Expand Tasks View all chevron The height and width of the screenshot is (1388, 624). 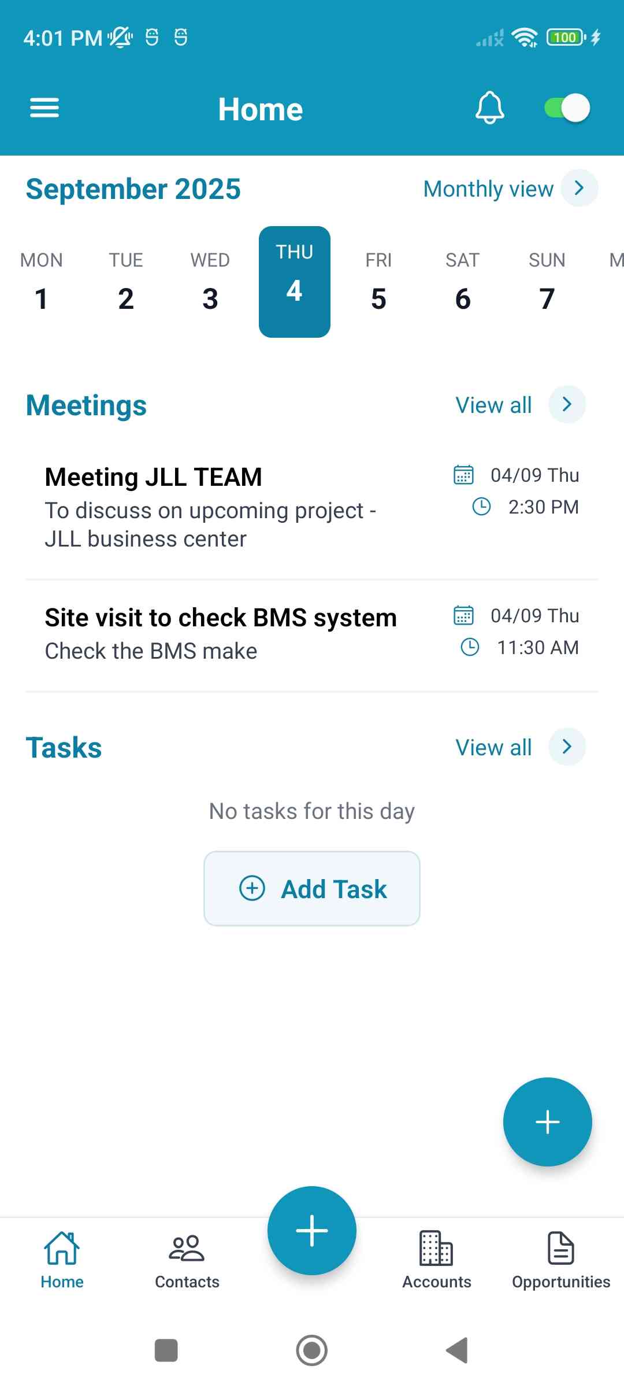567,747
